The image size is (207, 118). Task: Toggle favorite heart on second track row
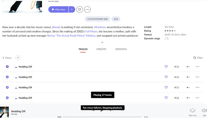166,77
